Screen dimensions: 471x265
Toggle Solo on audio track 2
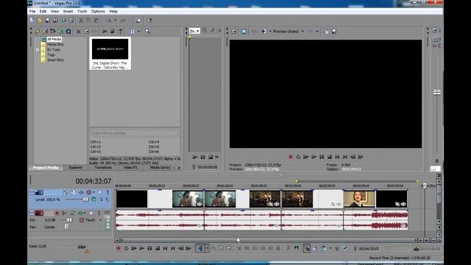(x=99, y=213)
